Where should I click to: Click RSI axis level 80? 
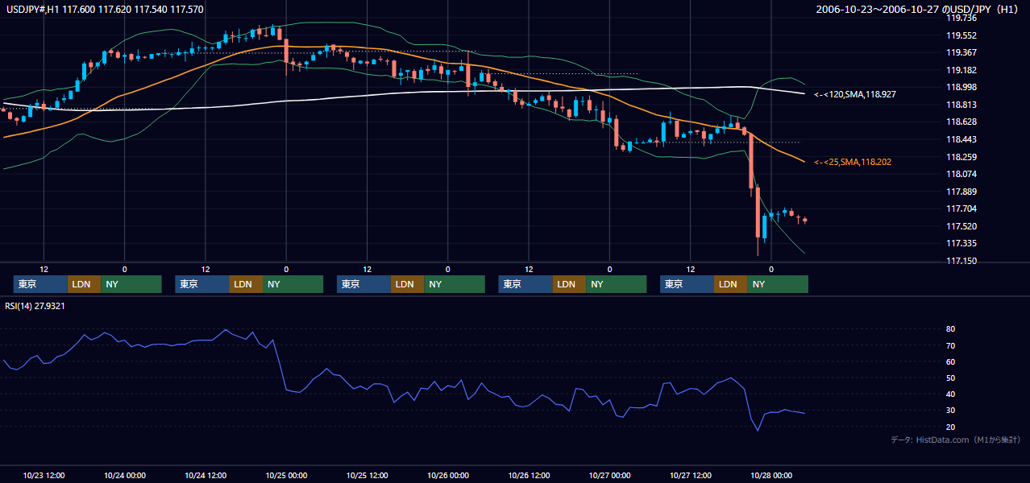click(x=950, y=329)
